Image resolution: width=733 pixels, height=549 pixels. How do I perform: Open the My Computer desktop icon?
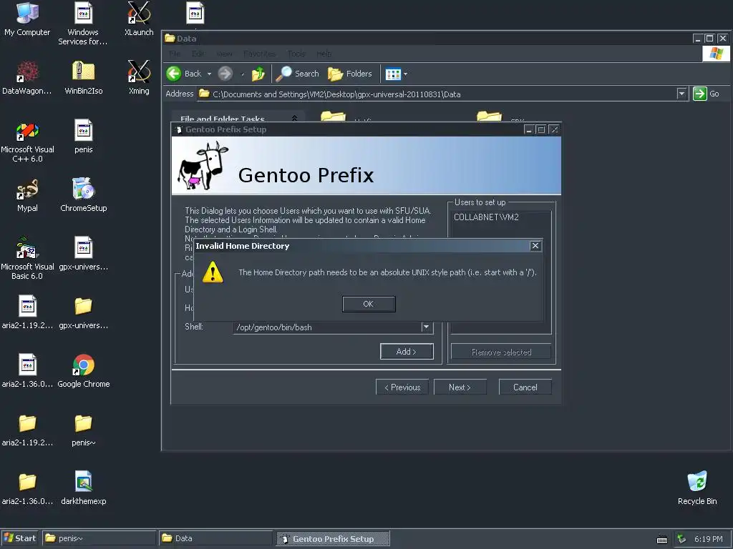point(27,19)
